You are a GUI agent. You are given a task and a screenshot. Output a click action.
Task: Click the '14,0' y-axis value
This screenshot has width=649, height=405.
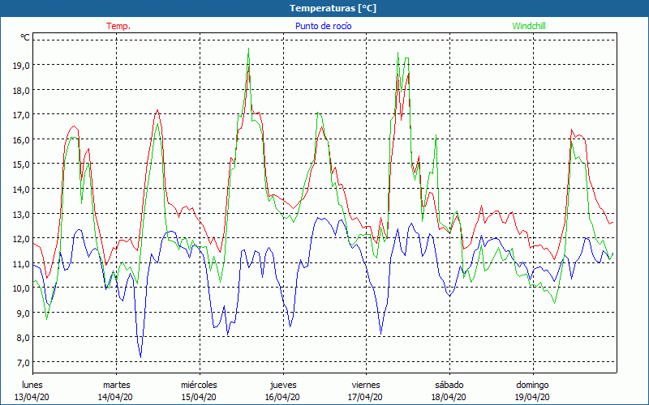click(20, 190)
